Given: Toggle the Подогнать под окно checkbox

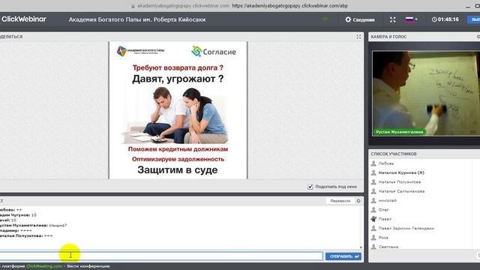Looking at the screenshot, I should point(310,187).
